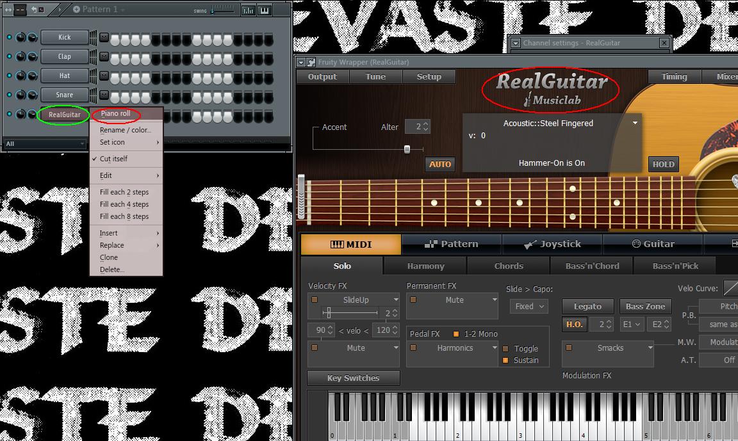Enable the SlideUp velocity FX checkbox
Image resolution: width=738 pixels, height=441 pixels.
click(x=315, y=300)
